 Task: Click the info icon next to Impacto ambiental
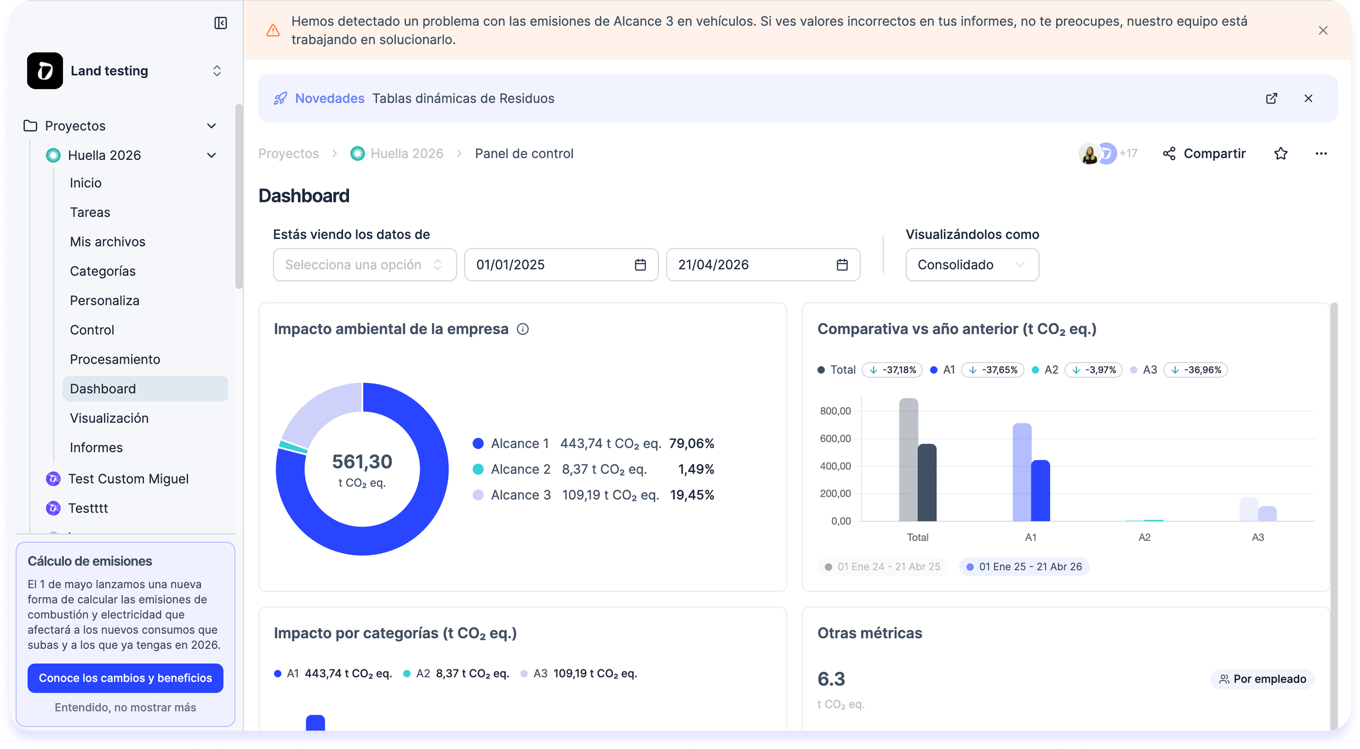[523, 329]
